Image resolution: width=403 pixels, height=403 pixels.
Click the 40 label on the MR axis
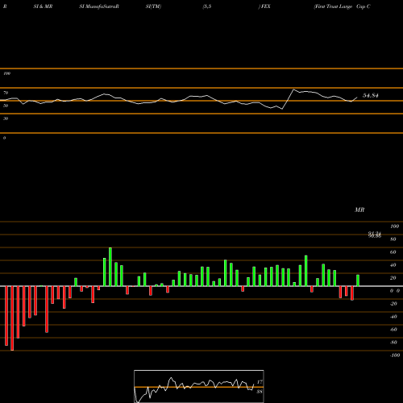(x=393, y=265)
